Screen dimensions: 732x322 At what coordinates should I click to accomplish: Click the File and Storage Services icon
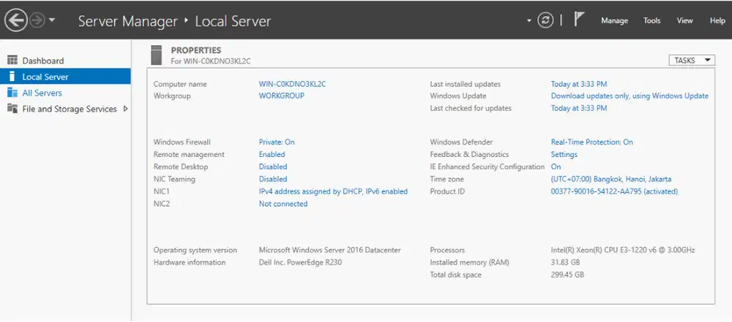[x=12, y=109]
